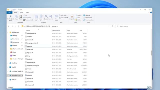Expand the Network tree node

pyautogui.click(x=8, y=80)
